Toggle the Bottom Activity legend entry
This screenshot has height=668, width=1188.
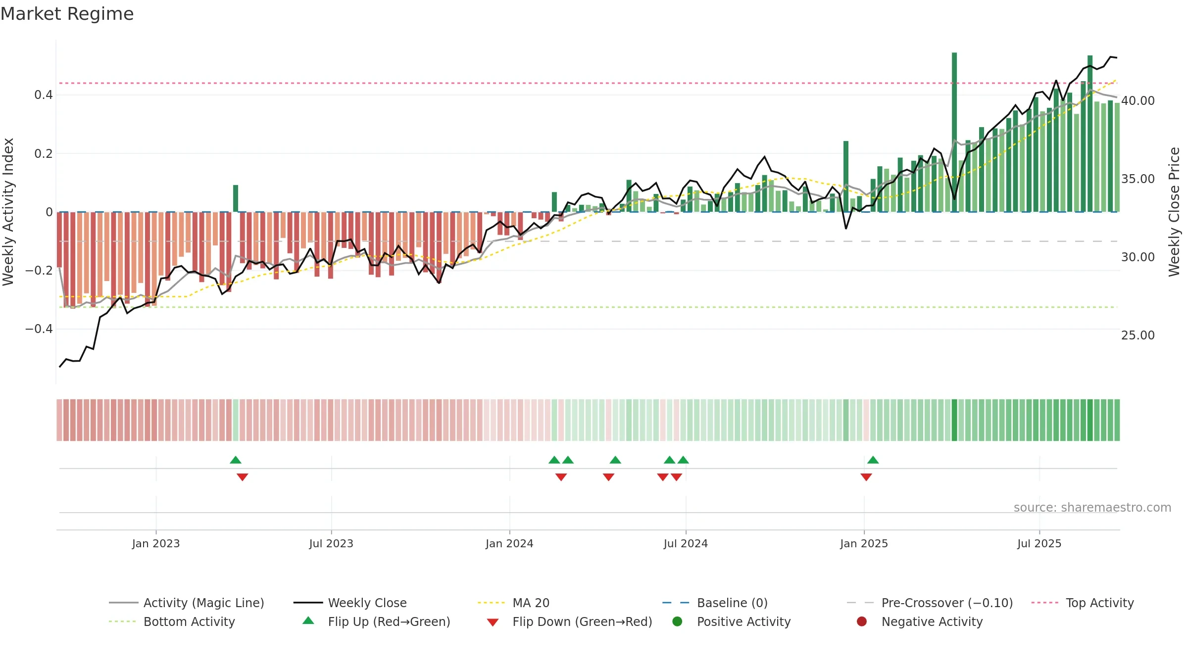coord(172,621)
